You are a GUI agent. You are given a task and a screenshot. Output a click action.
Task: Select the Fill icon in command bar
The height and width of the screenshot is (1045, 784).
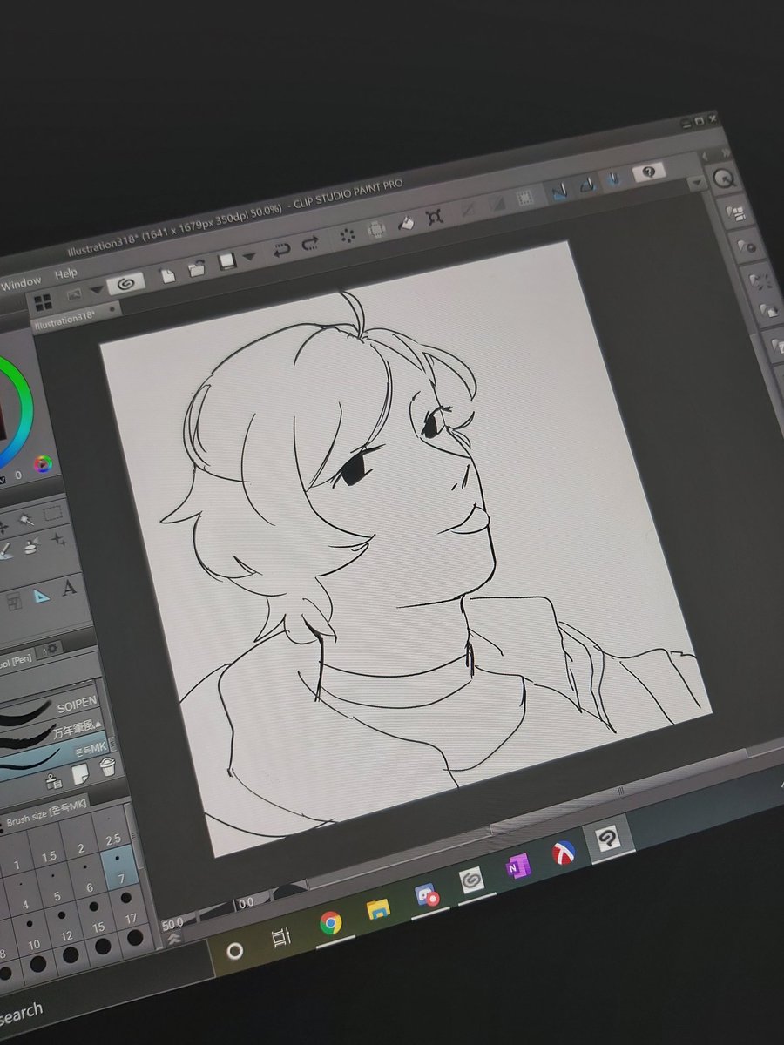(405, 224)
